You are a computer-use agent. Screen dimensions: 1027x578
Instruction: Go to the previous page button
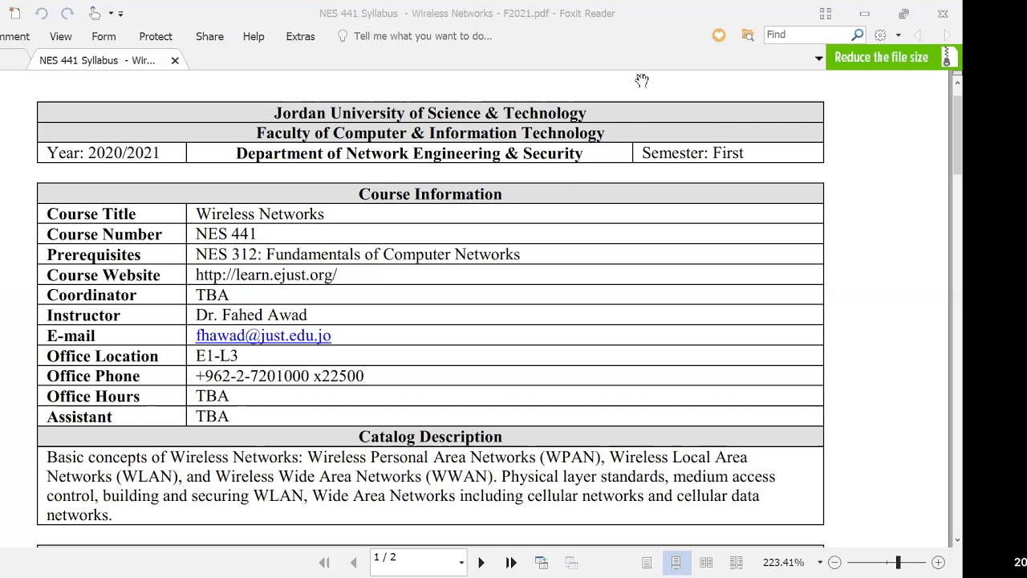pos(354,563)
